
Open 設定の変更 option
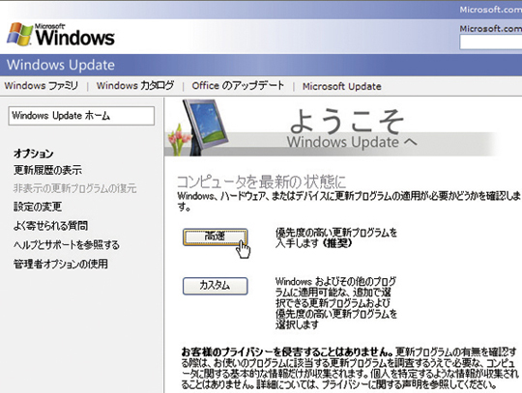38,207
